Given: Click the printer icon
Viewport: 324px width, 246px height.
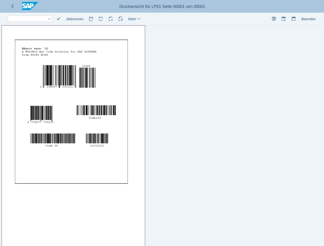Looking at the screenshot, I should click(x=274, y=19).
